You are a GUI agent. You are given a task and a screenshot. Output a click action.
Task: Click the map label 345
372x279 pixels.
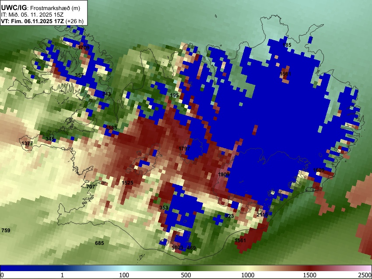tap(50, 139)
